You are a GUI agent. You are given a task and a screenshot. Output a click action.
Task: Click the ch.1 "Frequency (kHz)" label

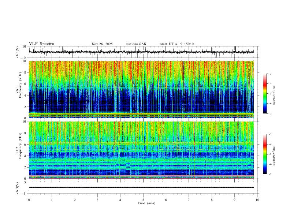(20, 85)
